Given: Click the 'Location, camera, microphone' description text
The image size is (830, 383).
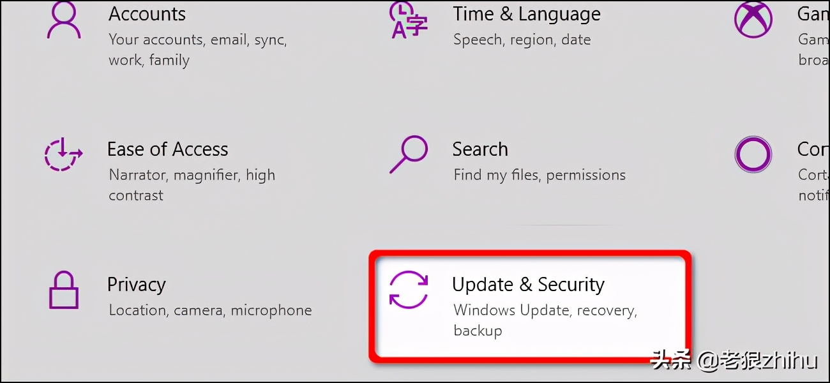Looking at the screenshot, I should [x=209, y=310].
